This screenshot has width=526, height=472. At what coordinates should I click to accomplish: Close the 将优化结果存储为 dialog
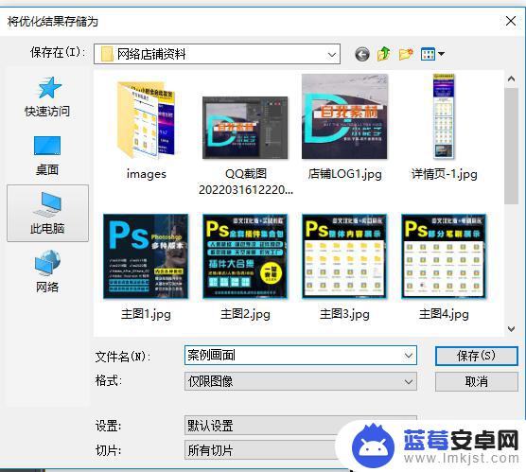click(511, 21)
